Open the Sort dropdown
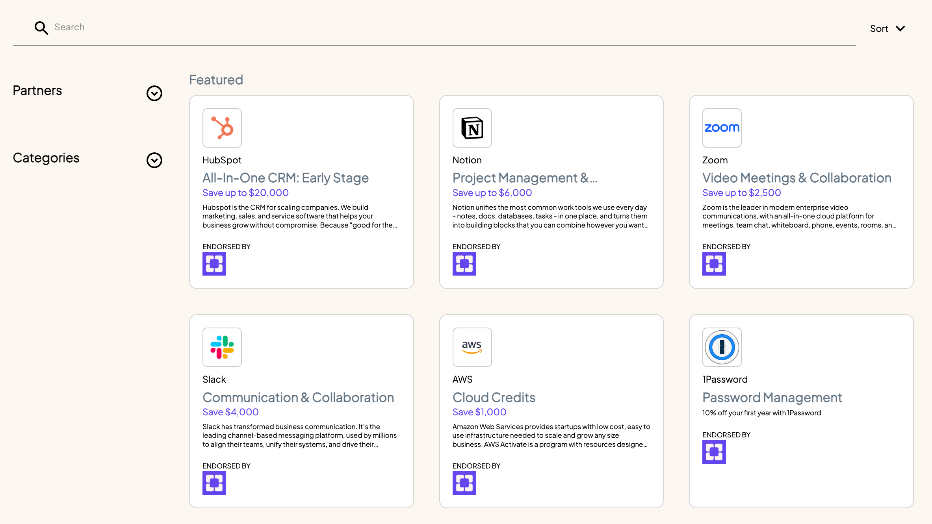This screenshot has width=932, height=524. [887, 29]
